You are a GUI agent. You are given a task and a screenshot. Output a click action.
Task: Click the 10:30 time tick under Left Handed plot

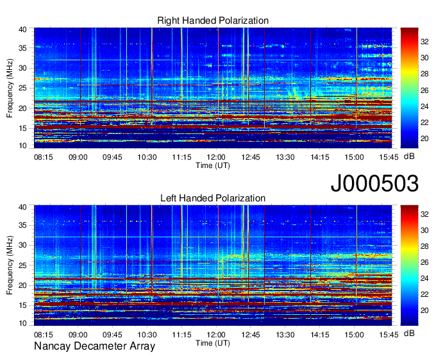(x=147, y=335)
